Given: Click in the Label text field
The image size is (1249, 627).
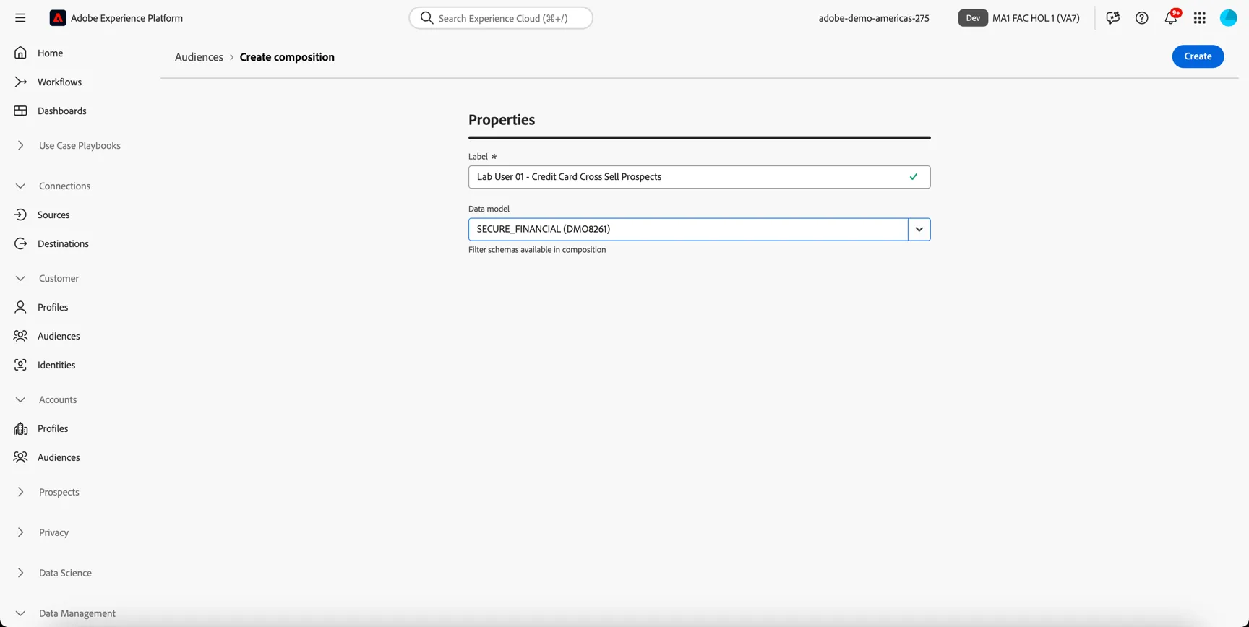Looking at the screenshot, I should [699, 177].
